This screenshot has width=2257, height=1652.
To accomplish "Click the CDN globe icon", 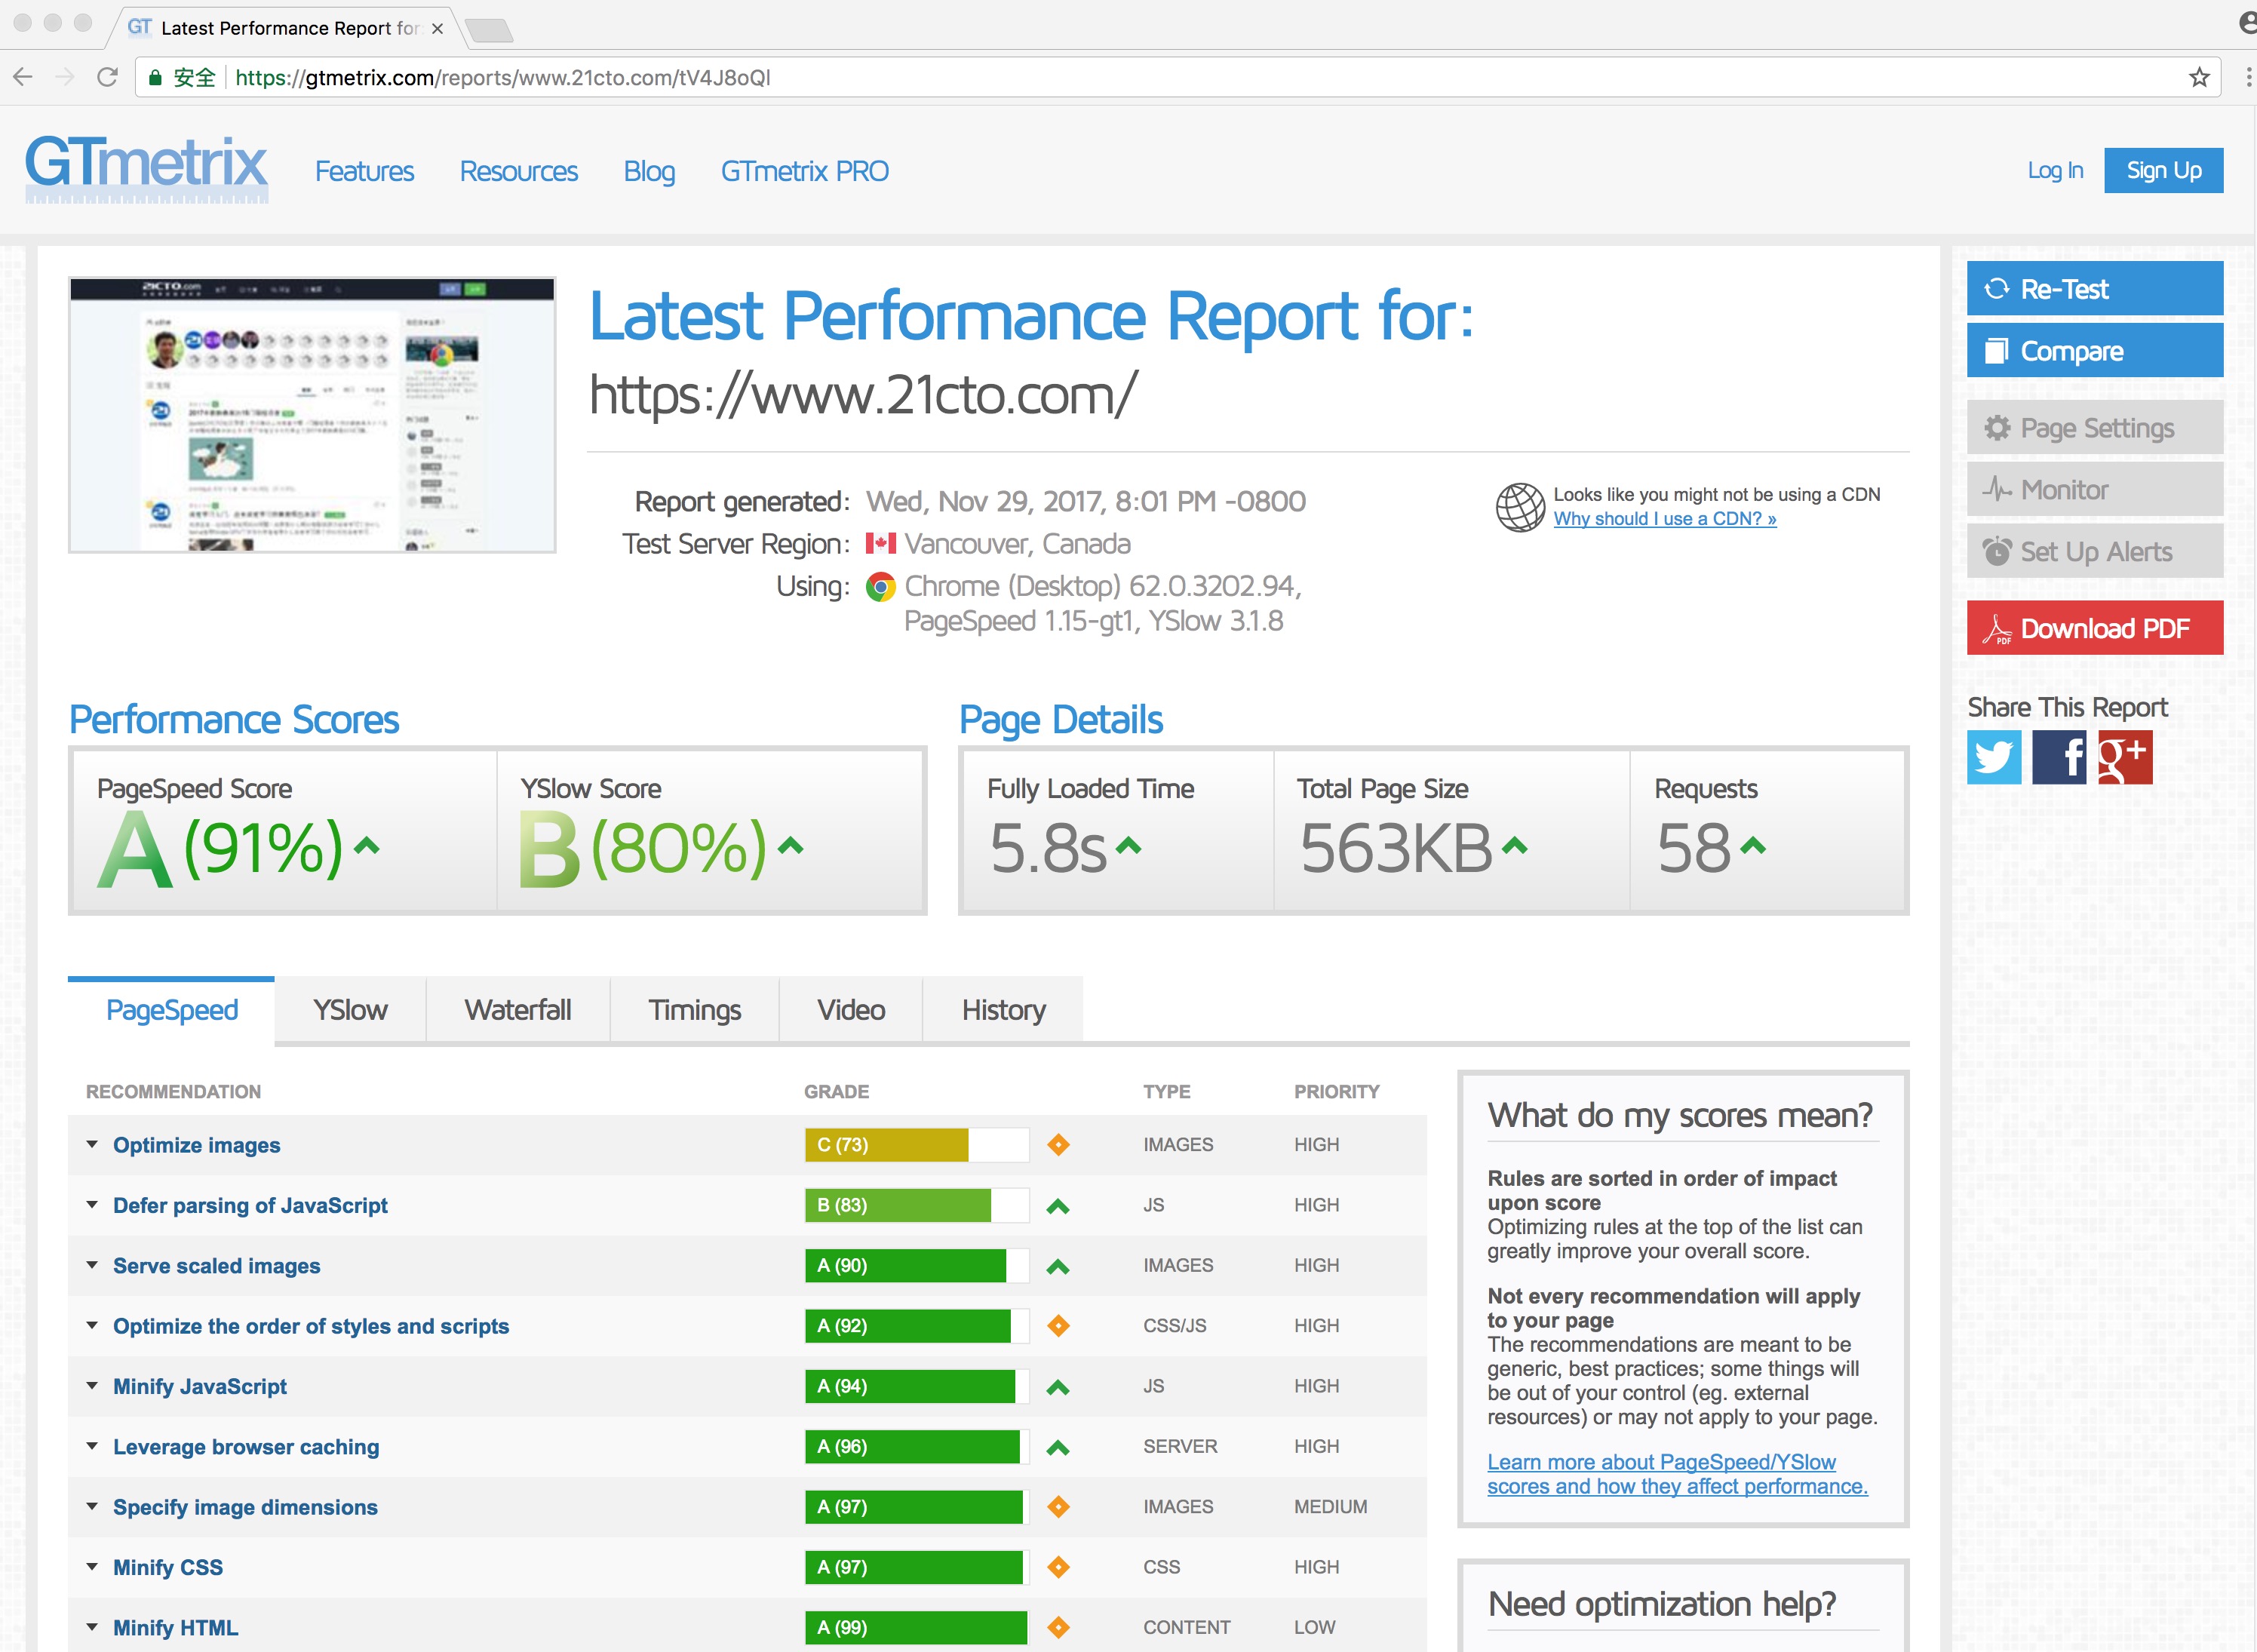I will (x=1520, y=507).
